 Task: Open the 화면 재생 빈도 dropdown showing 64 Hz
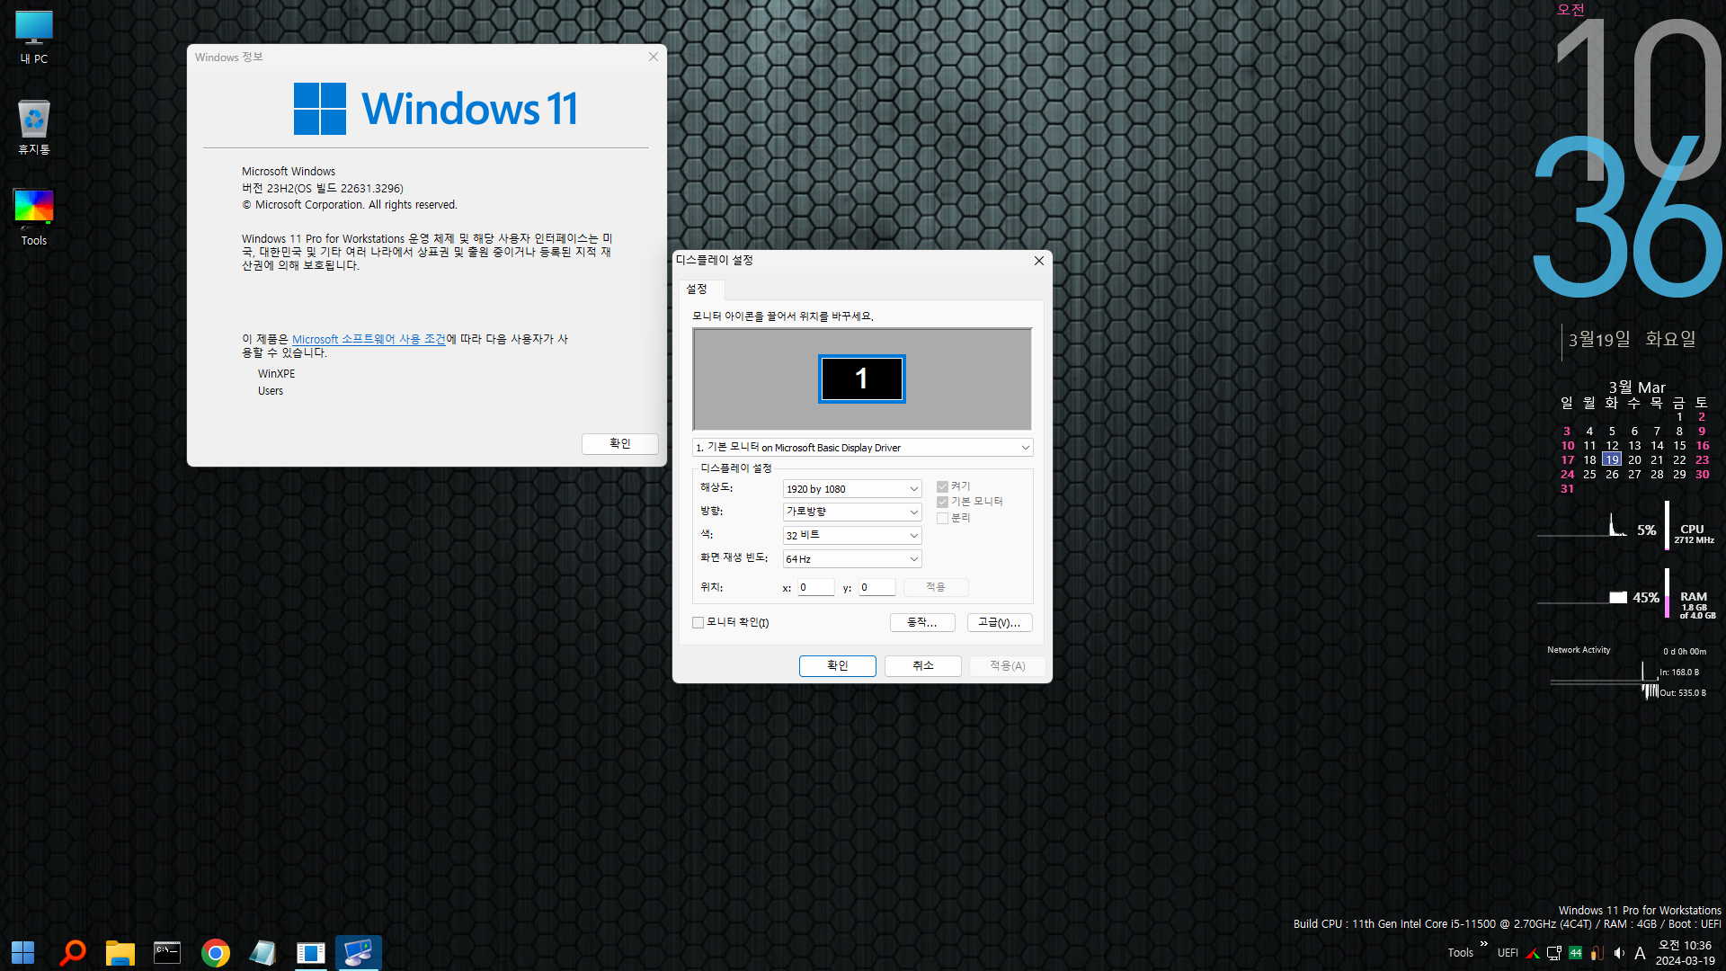pyautogui.click(x=852, y=559)
